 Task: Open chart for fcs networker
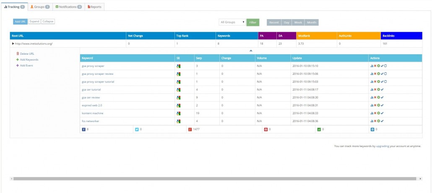click(372, 121)
